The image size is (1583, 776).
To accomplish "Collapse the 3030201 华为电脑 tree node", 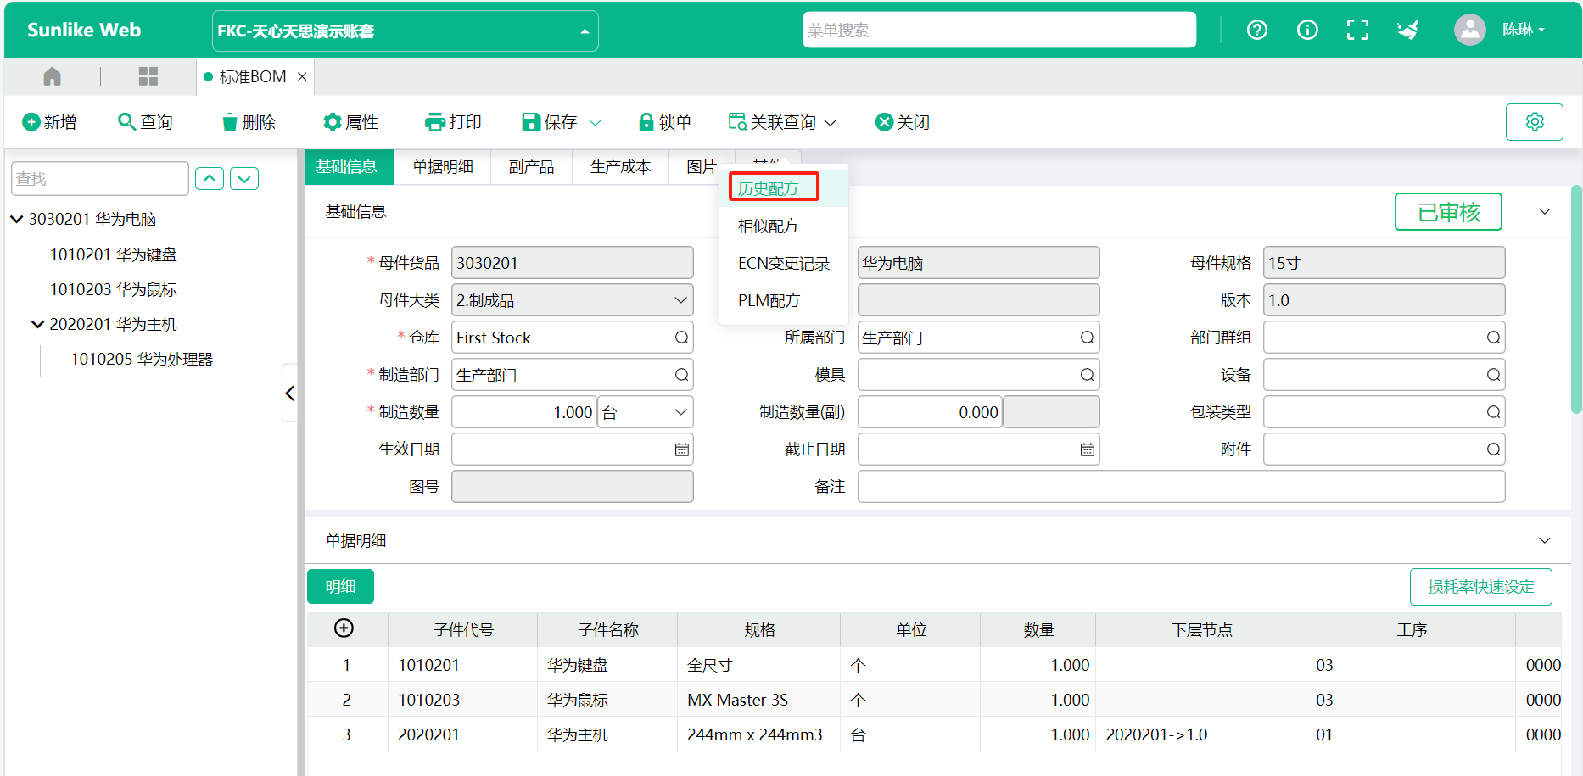I will pyautogui.click(x=16, y=219).
